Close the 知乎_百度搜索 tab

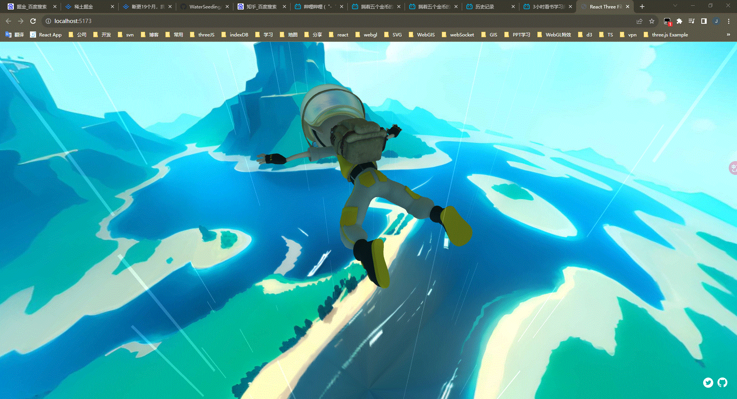pos(284,7)
